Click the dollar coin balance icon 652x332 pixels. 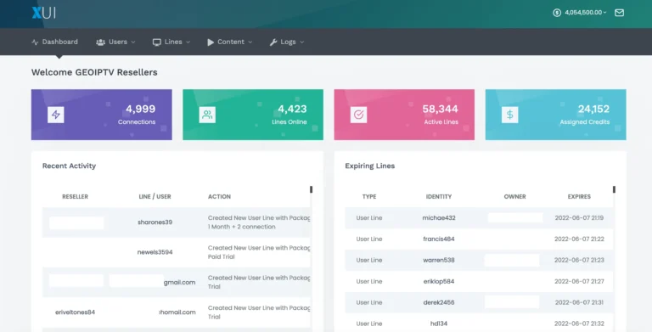coord(557,13)
